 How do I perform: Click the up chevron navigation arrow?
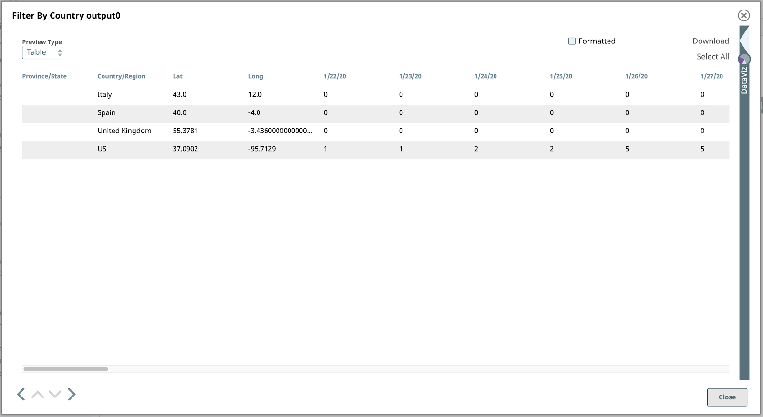point(38,394)
